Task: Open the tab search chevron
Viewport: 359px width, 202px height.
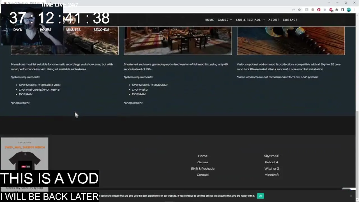Action: 328,3
